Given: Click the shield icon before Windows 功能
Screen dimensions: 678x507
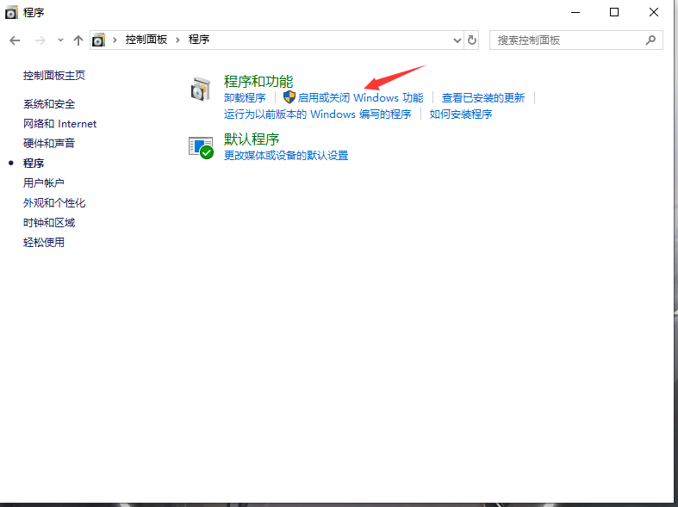Looking at the screenshot, I should point(289,98).
